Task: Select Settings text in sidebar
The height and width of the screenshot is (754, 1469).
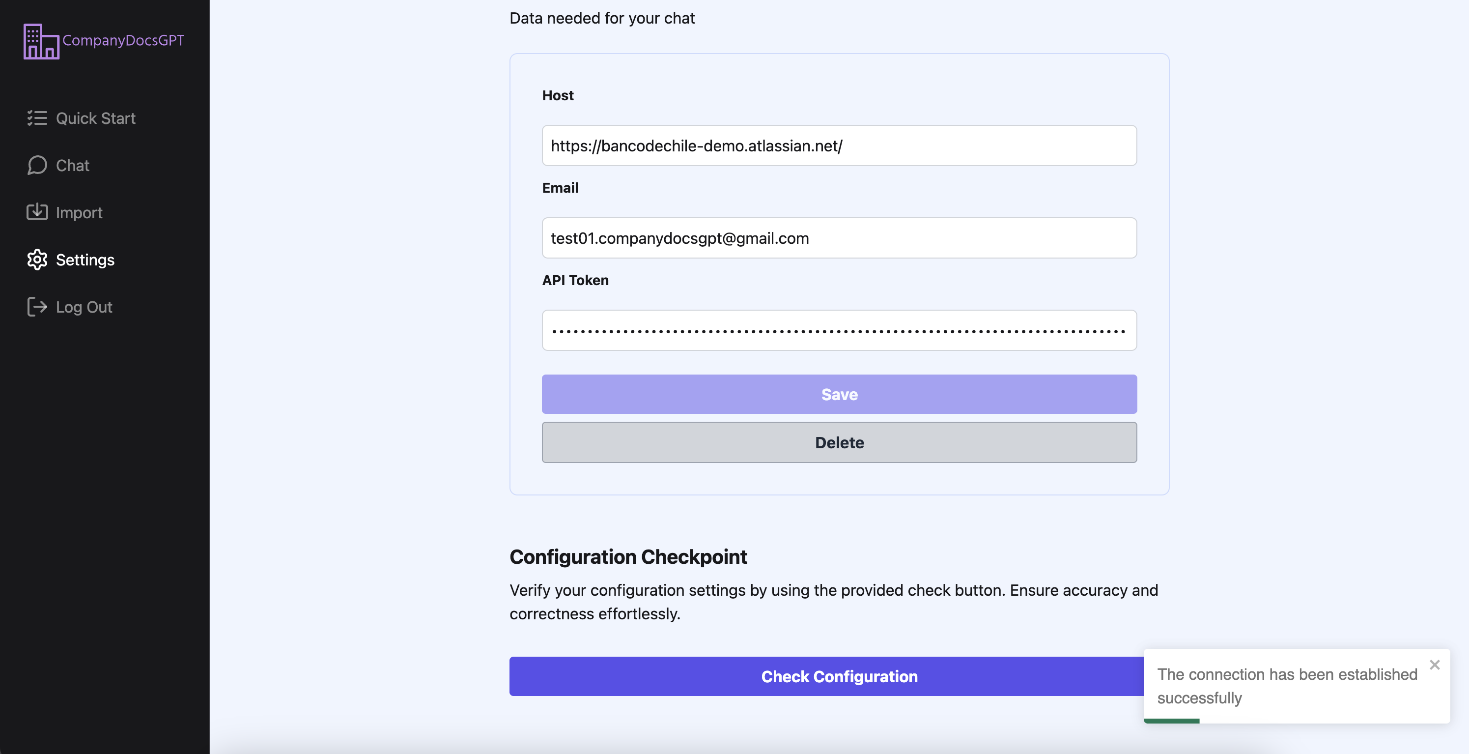Action: (x=85, y=260)
